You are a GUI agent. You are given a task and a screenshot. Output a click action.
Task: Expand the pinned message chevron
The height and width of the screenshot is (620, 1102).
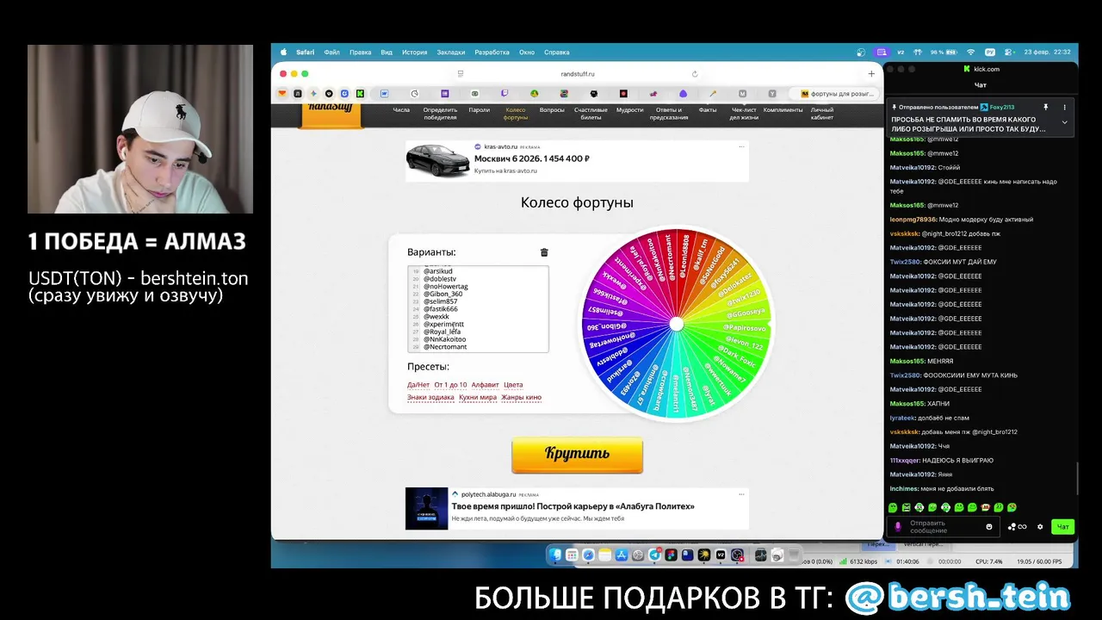pyautogui.click(x=1065, y=122)
